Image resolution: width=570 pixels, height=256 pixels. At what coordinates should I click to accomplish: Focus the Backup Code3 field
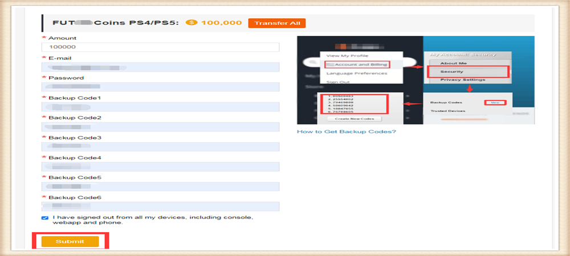click(160, 147)
